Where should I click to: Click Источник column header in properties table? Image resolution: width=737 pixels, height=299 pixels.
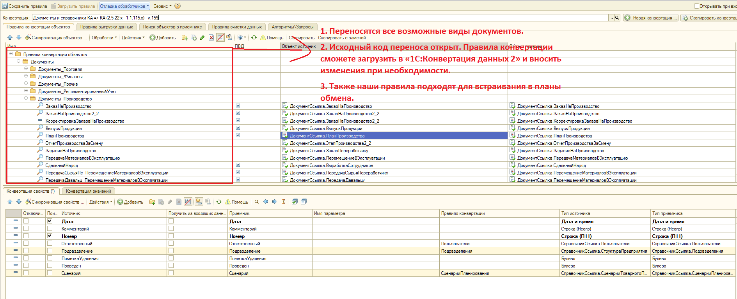click(x=114, y=213)
